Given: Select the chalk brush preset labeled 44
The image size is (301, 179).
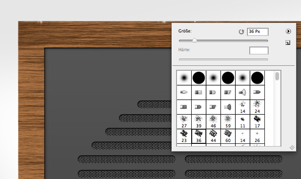Looking at the screenshot, I should [213, 136].
